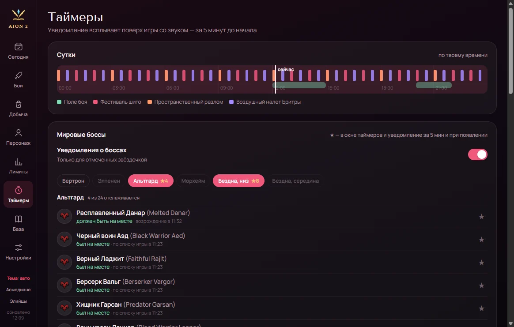Image resolution: width=514 pixels, height=327 pixels.
Task: Click the Фестиваль шиго pink legend swatch
Action: (95, 102)
